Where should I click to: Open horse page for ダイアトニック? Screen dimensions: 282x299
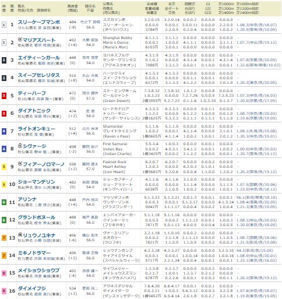click(34, 111)
